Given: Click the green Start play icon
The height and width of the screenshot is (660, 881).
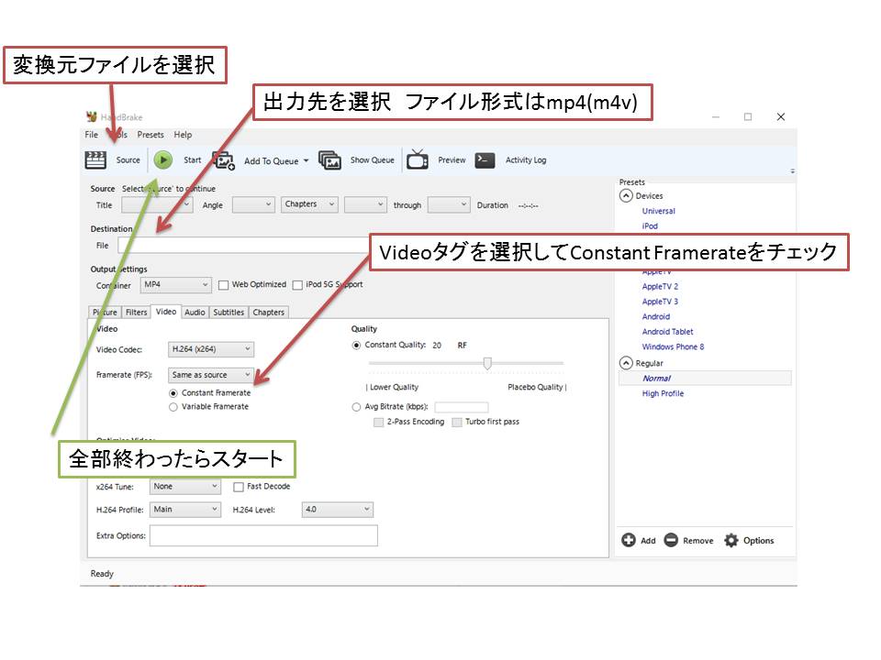Looking at the screenshot, I should click(163, 160).
